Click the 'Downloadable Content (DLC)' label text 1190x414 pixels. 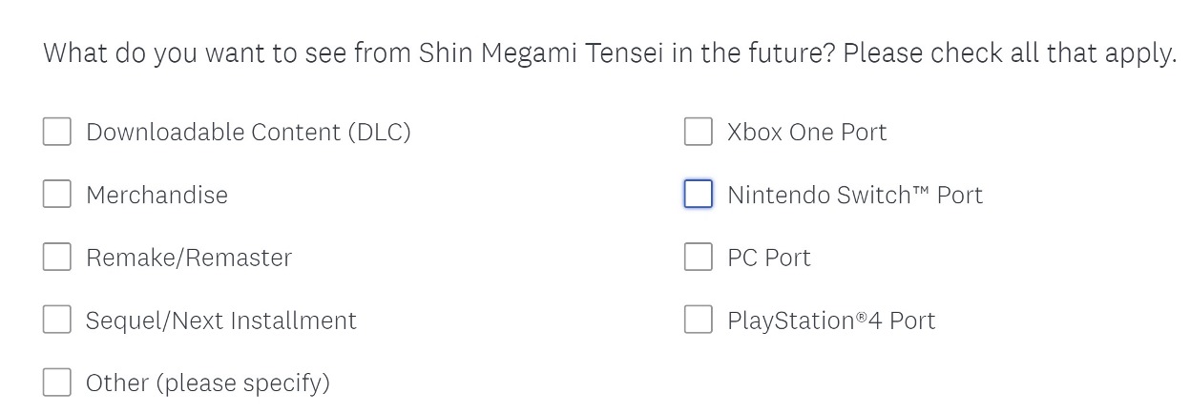248,132
